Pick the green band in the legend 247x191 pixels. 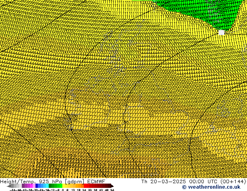click(56, 186)
